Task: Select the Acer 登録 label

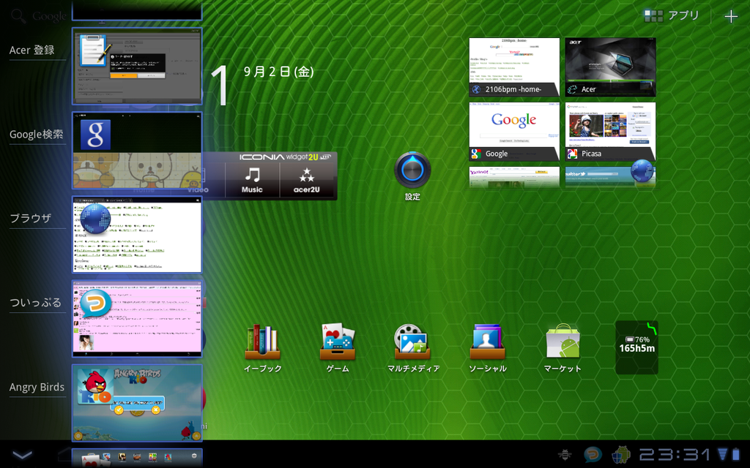Action: point(32,50)
